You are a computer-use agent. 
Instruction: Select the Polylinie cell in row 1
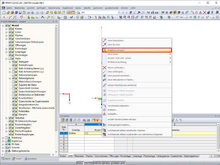coord(76,133)
